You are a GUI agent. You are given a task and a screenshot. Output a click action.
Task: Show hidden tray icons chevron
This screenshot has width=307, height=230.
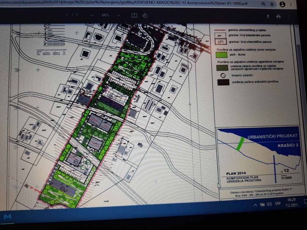tap(255, 205)
